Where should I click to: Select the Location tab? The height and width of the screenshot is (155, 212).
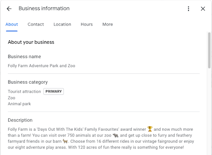coord(62,24)
